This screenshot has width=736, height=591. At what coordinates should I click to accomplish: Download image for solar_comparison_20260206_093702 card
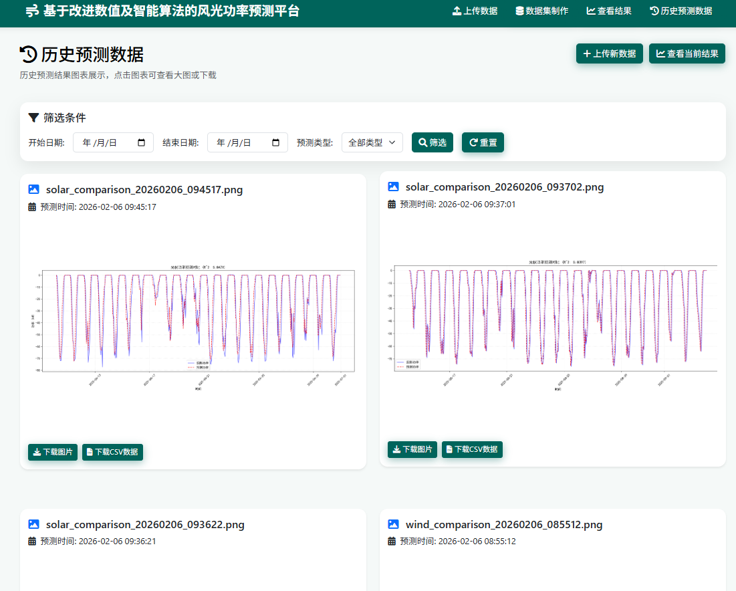tap(412, 449)
